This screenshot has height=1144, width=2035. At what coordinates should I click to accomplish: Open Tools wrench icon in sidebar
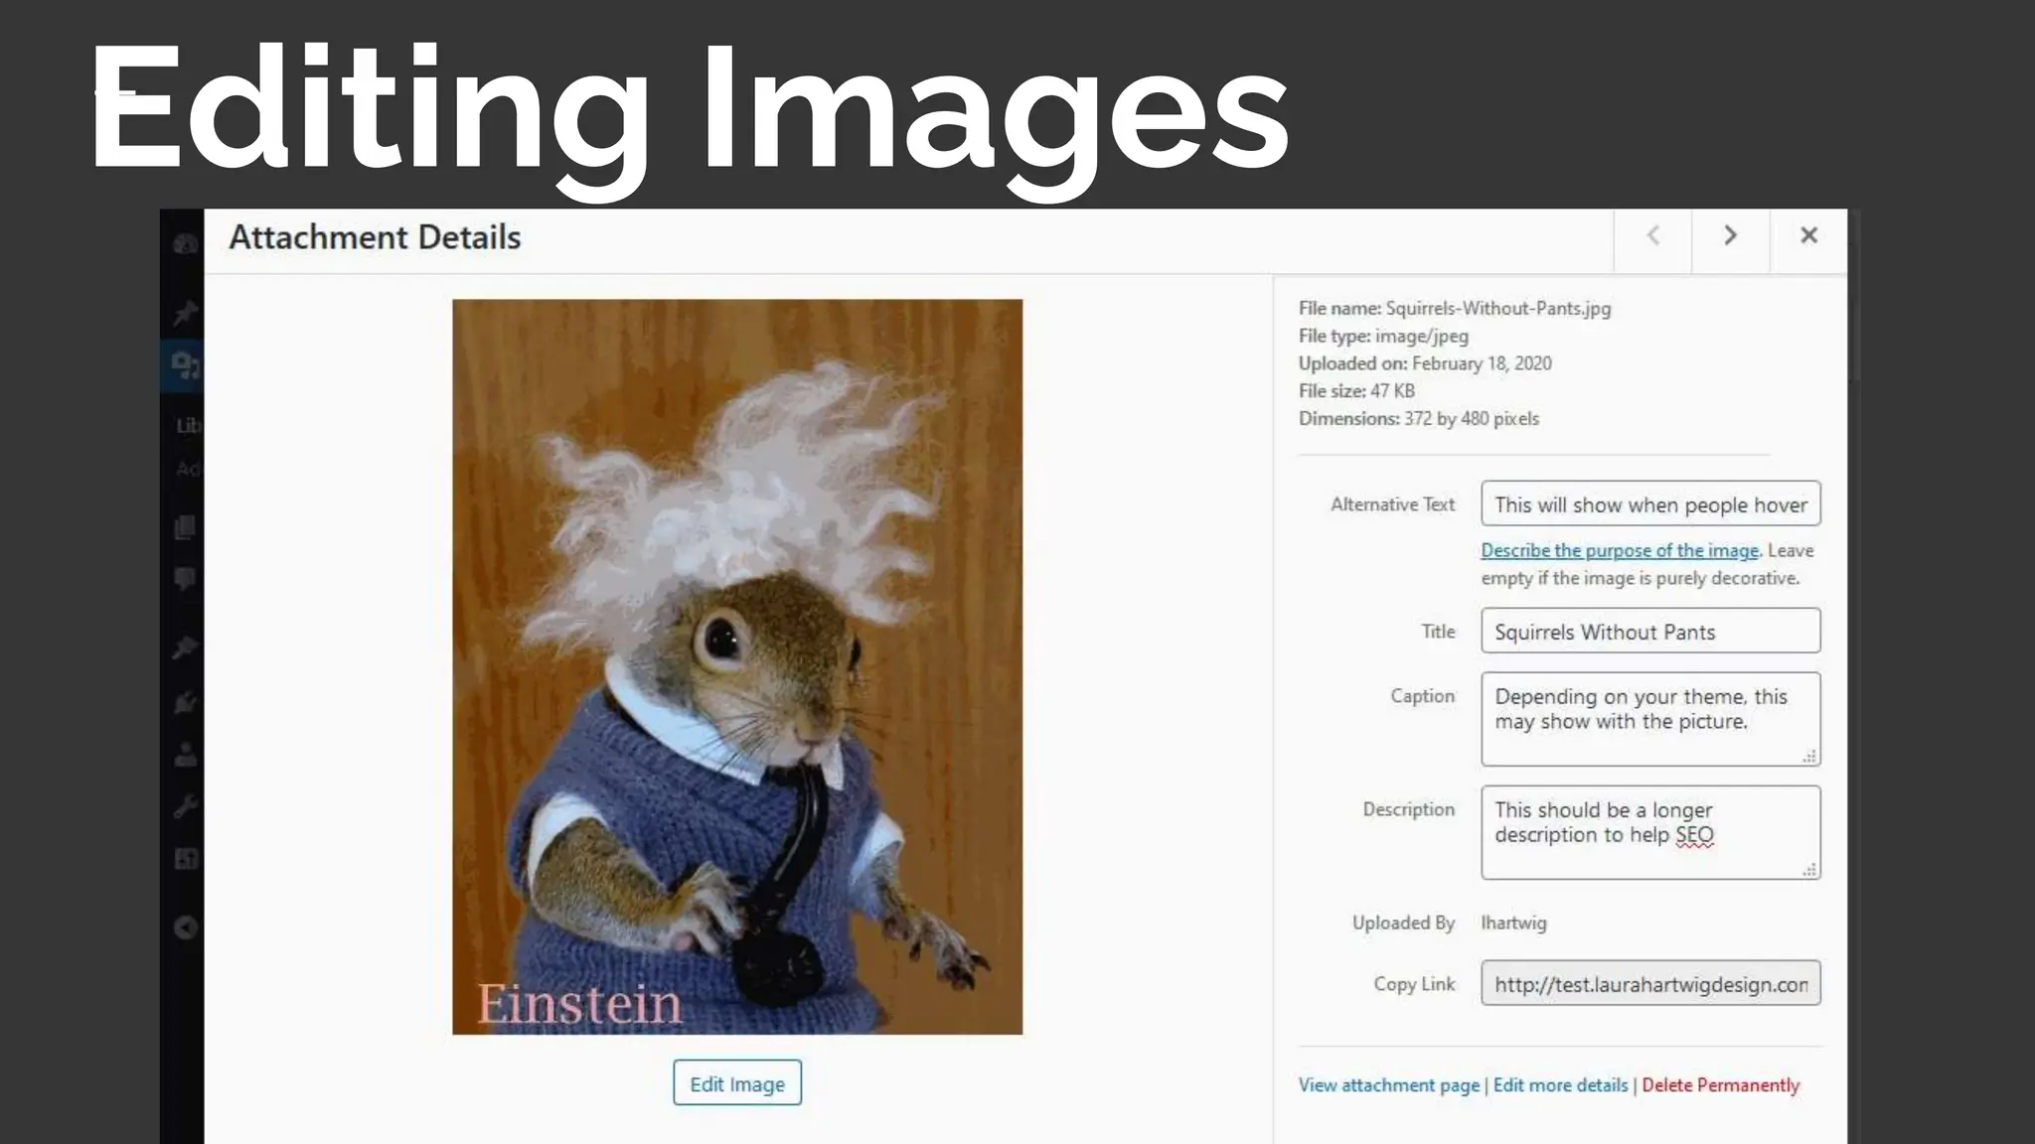click(185, 806)
